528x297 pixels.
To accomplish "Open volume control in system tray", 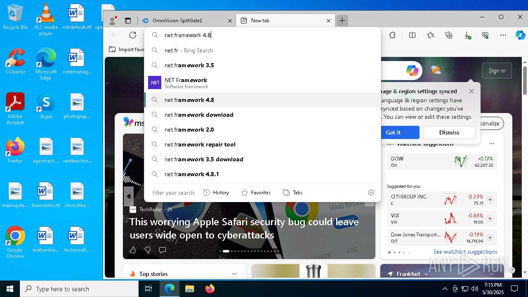I will [x=475, y=289].
